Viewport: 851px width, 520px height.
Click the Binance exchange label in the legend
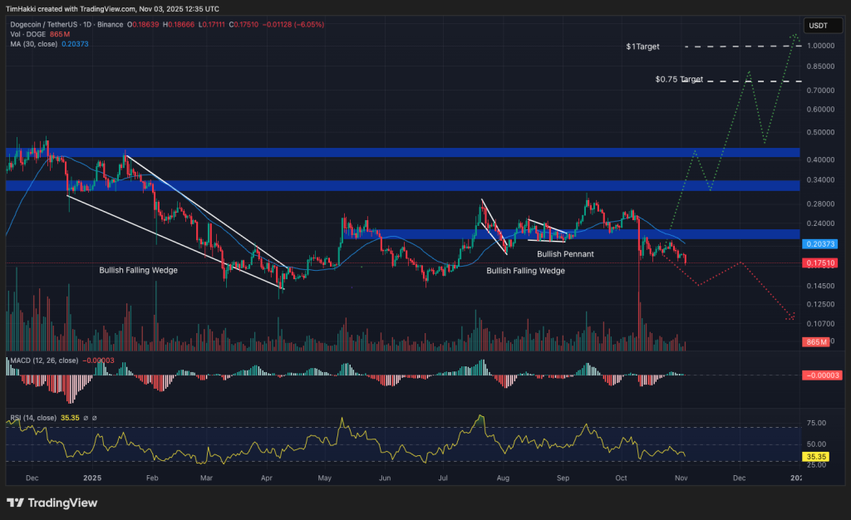pyautogui.click(x=110, y=24)
